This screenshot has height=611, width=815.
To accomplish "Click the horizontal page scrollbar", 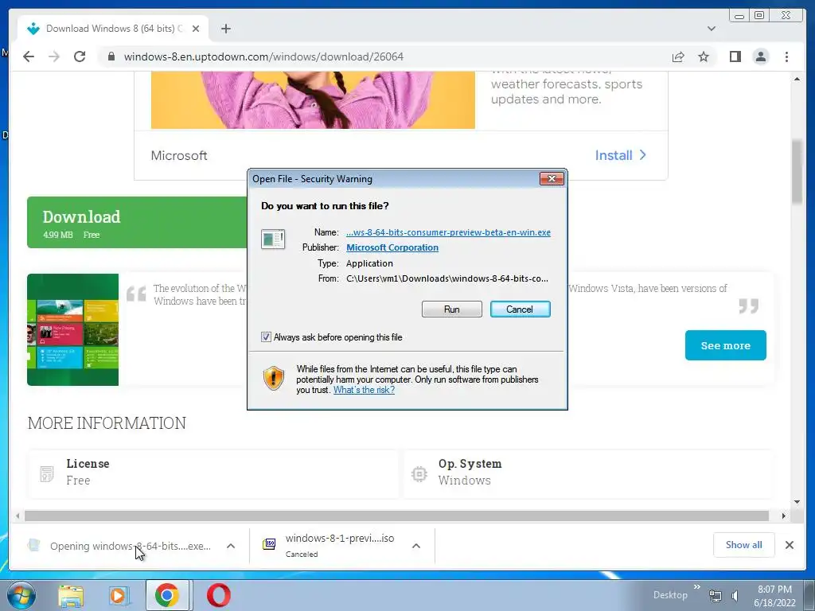I will (x=396, y=516).
